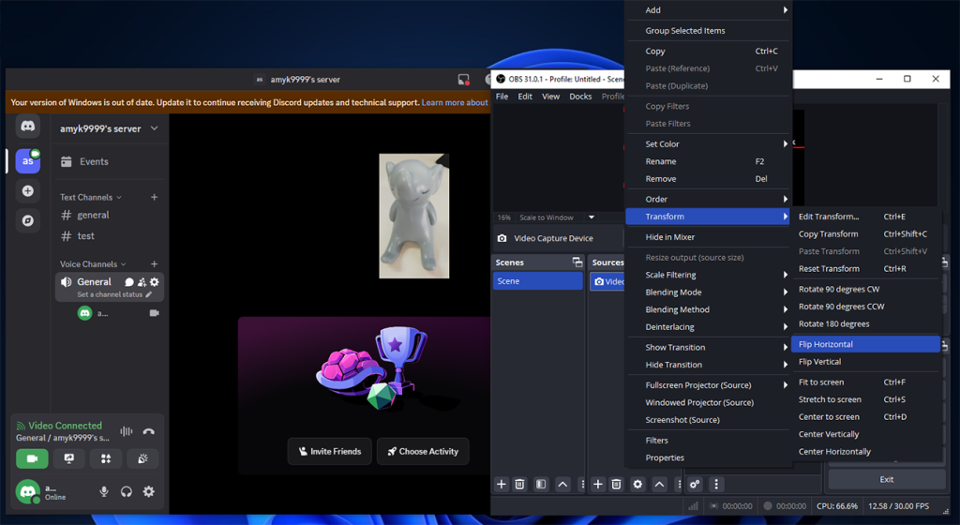Open OBS Docks menu
The width and height of the screenshot is (960, 525).
(x=580, y=96)
